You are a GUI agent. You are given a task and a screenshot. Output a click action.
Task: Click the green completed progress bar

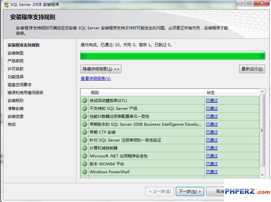(x=173, y=55)
